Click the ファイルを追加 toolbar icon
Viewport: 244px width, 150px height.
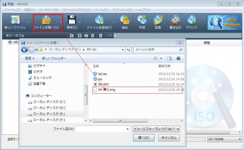coord(99,20)
